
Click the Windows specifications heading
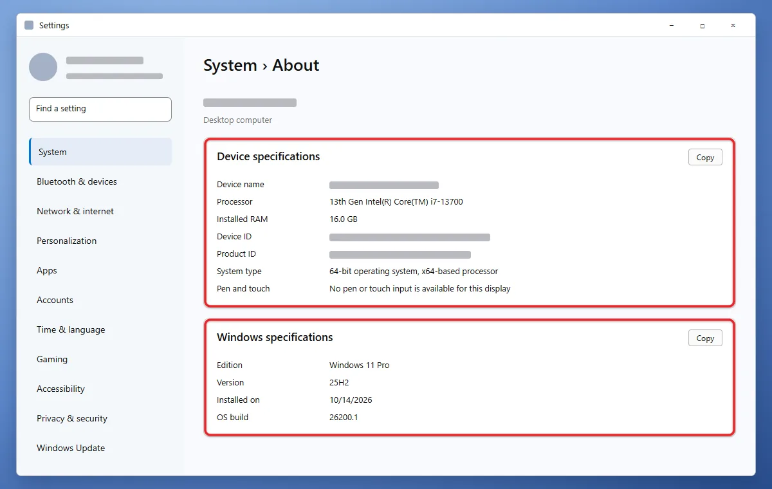point(275,337)
